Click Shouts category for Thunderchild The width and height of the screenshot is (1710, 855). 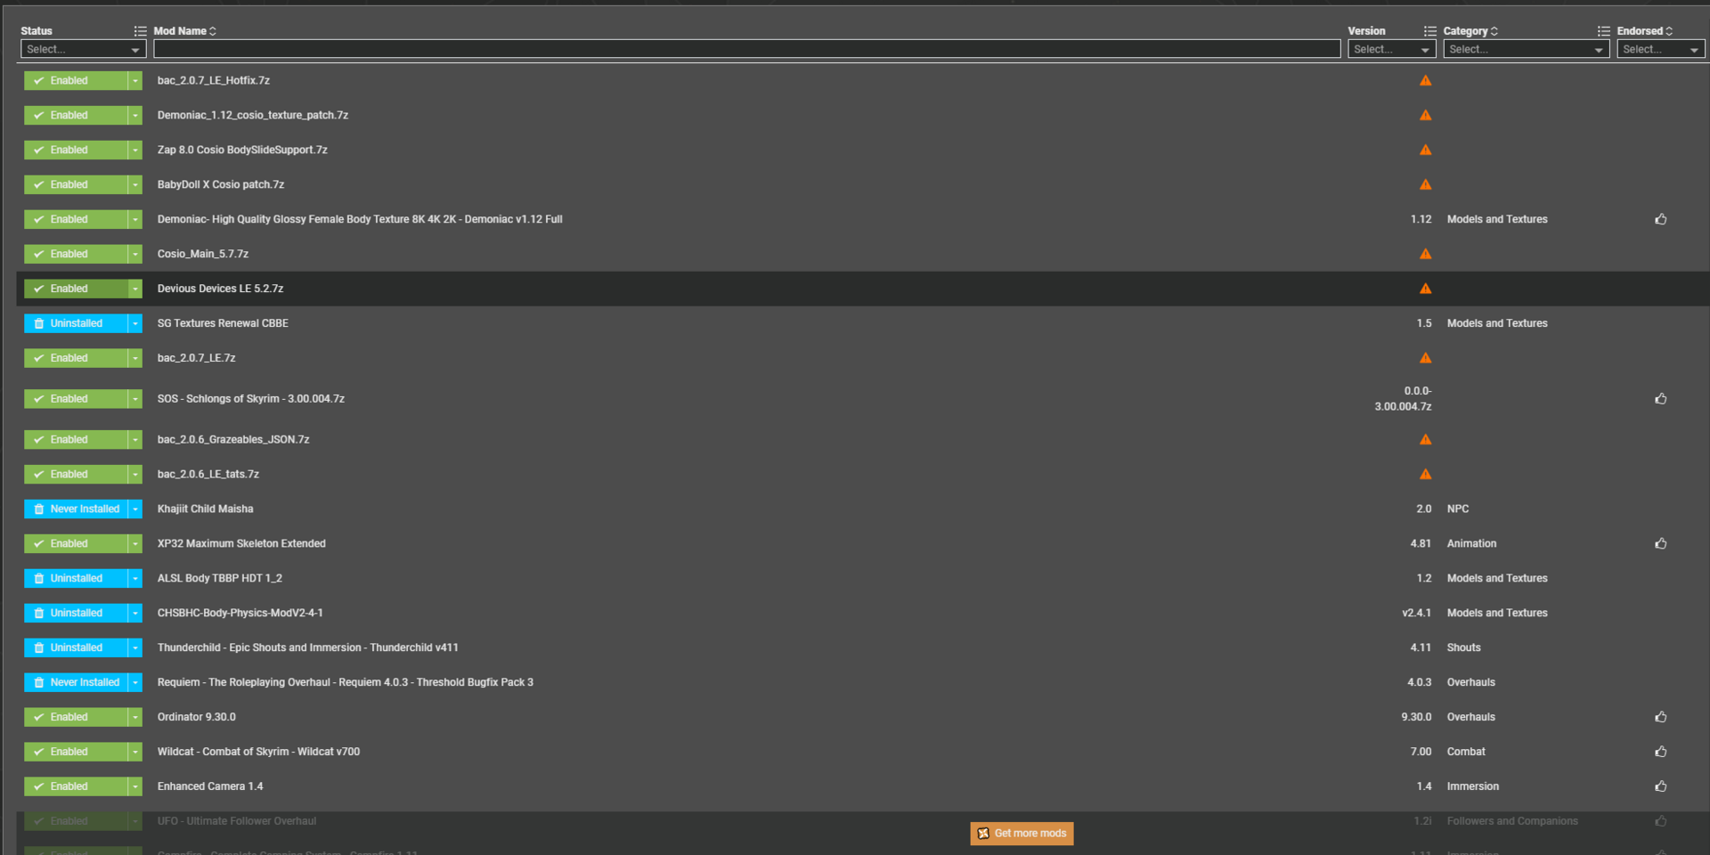(x=1463, y=647)
